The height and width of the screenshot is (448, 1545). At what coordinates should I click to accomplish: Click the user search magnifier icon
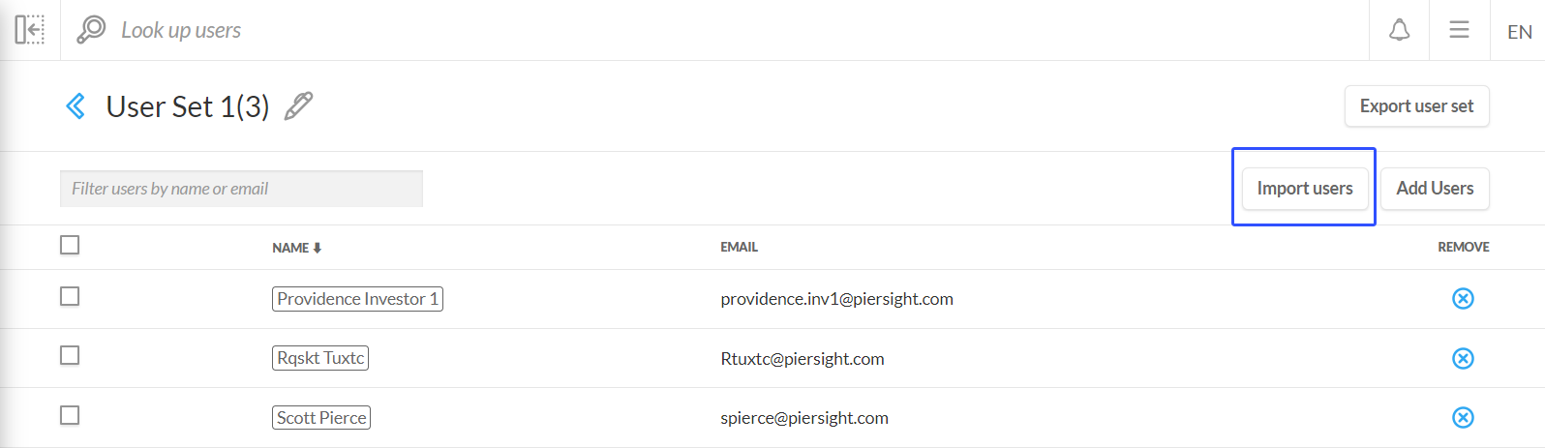91,30
